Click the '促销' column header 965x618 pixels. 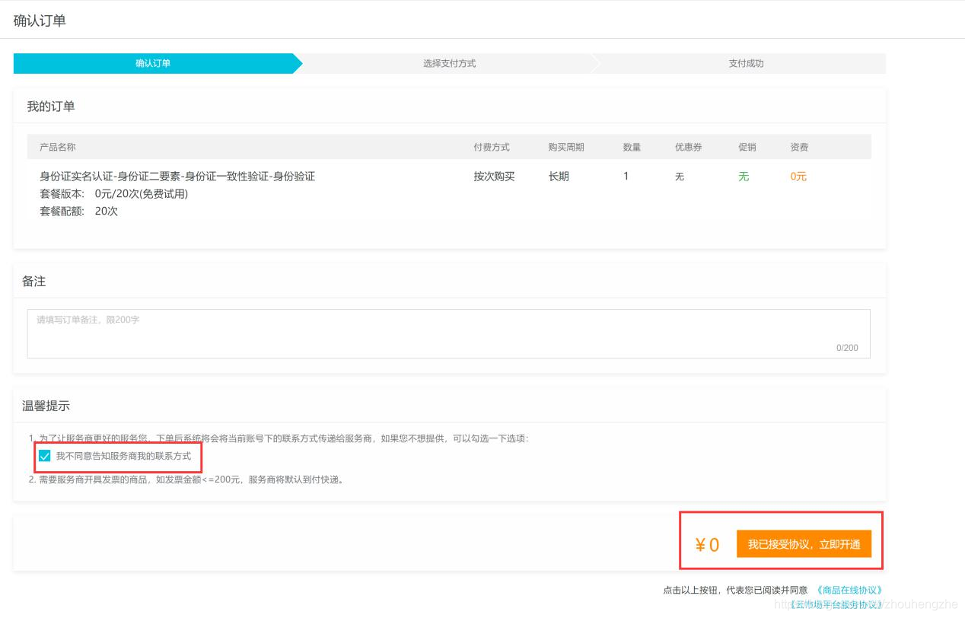(x=747, y=147)
